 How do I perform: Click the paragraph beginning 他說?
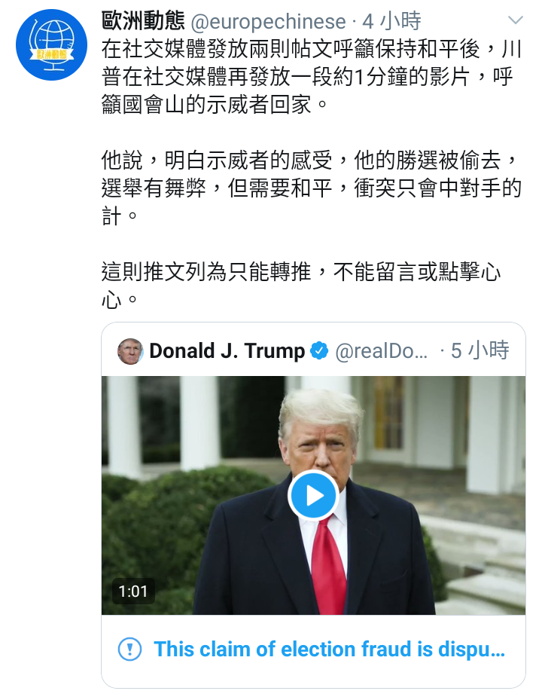[x=311, y=188]
